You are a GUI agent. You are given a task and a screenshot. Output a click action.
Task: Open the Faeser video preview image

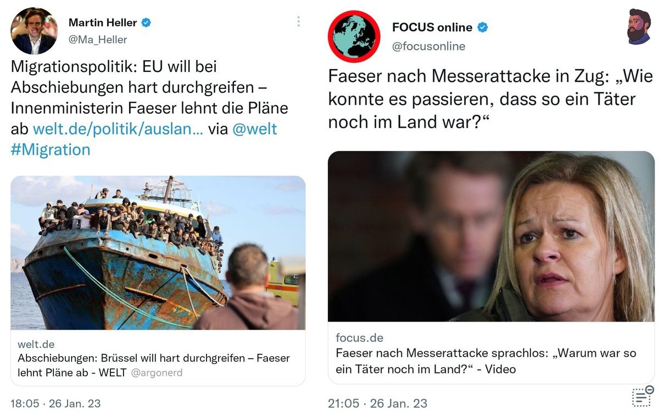491,236
